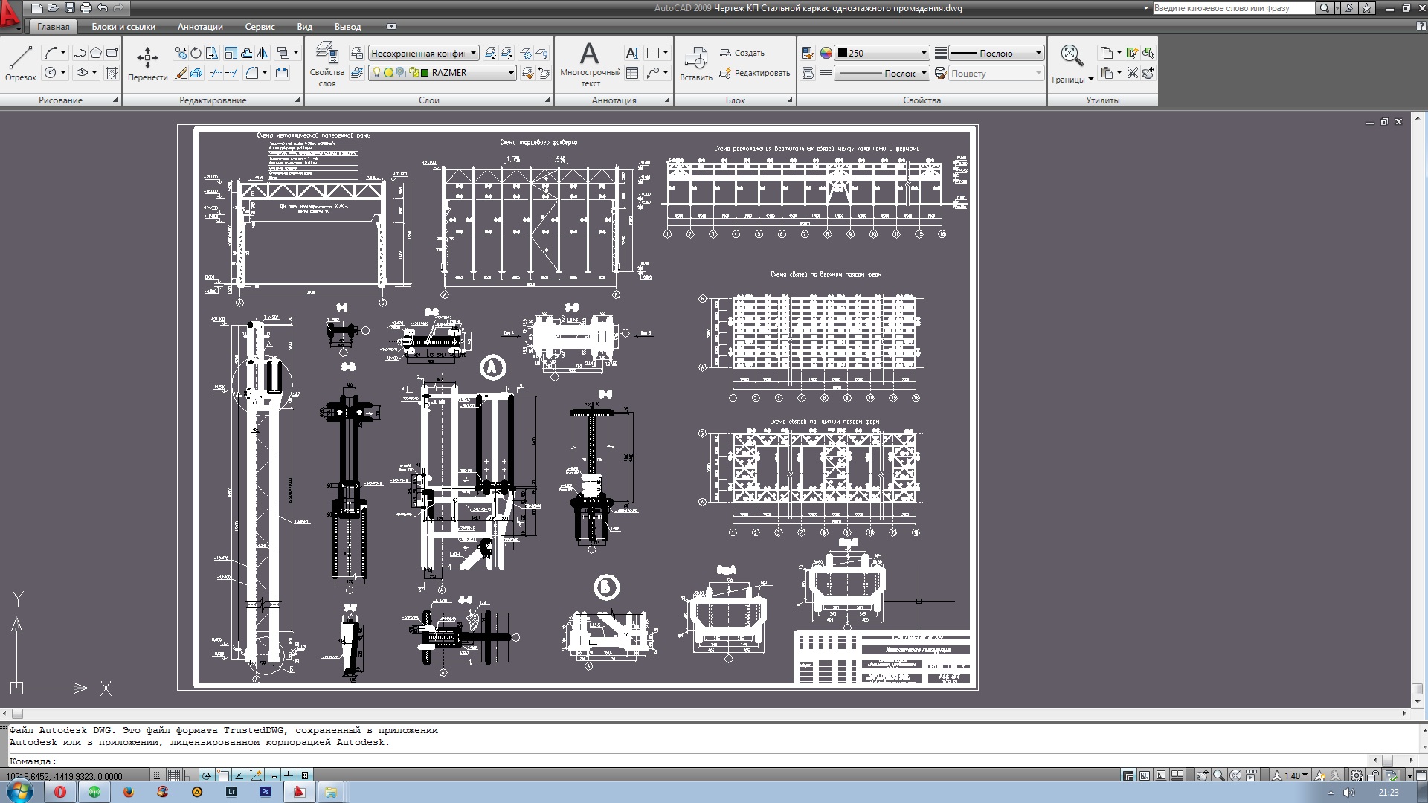Open Свойства слоя layer properties manager
The height and width of the screenshot is (803, 1428).
pos(327,64)
